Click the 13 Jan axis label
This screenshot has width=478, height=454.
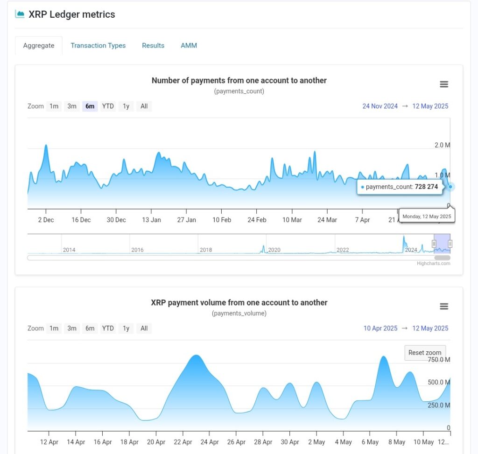pyautogui.click(x=151, y=220)
